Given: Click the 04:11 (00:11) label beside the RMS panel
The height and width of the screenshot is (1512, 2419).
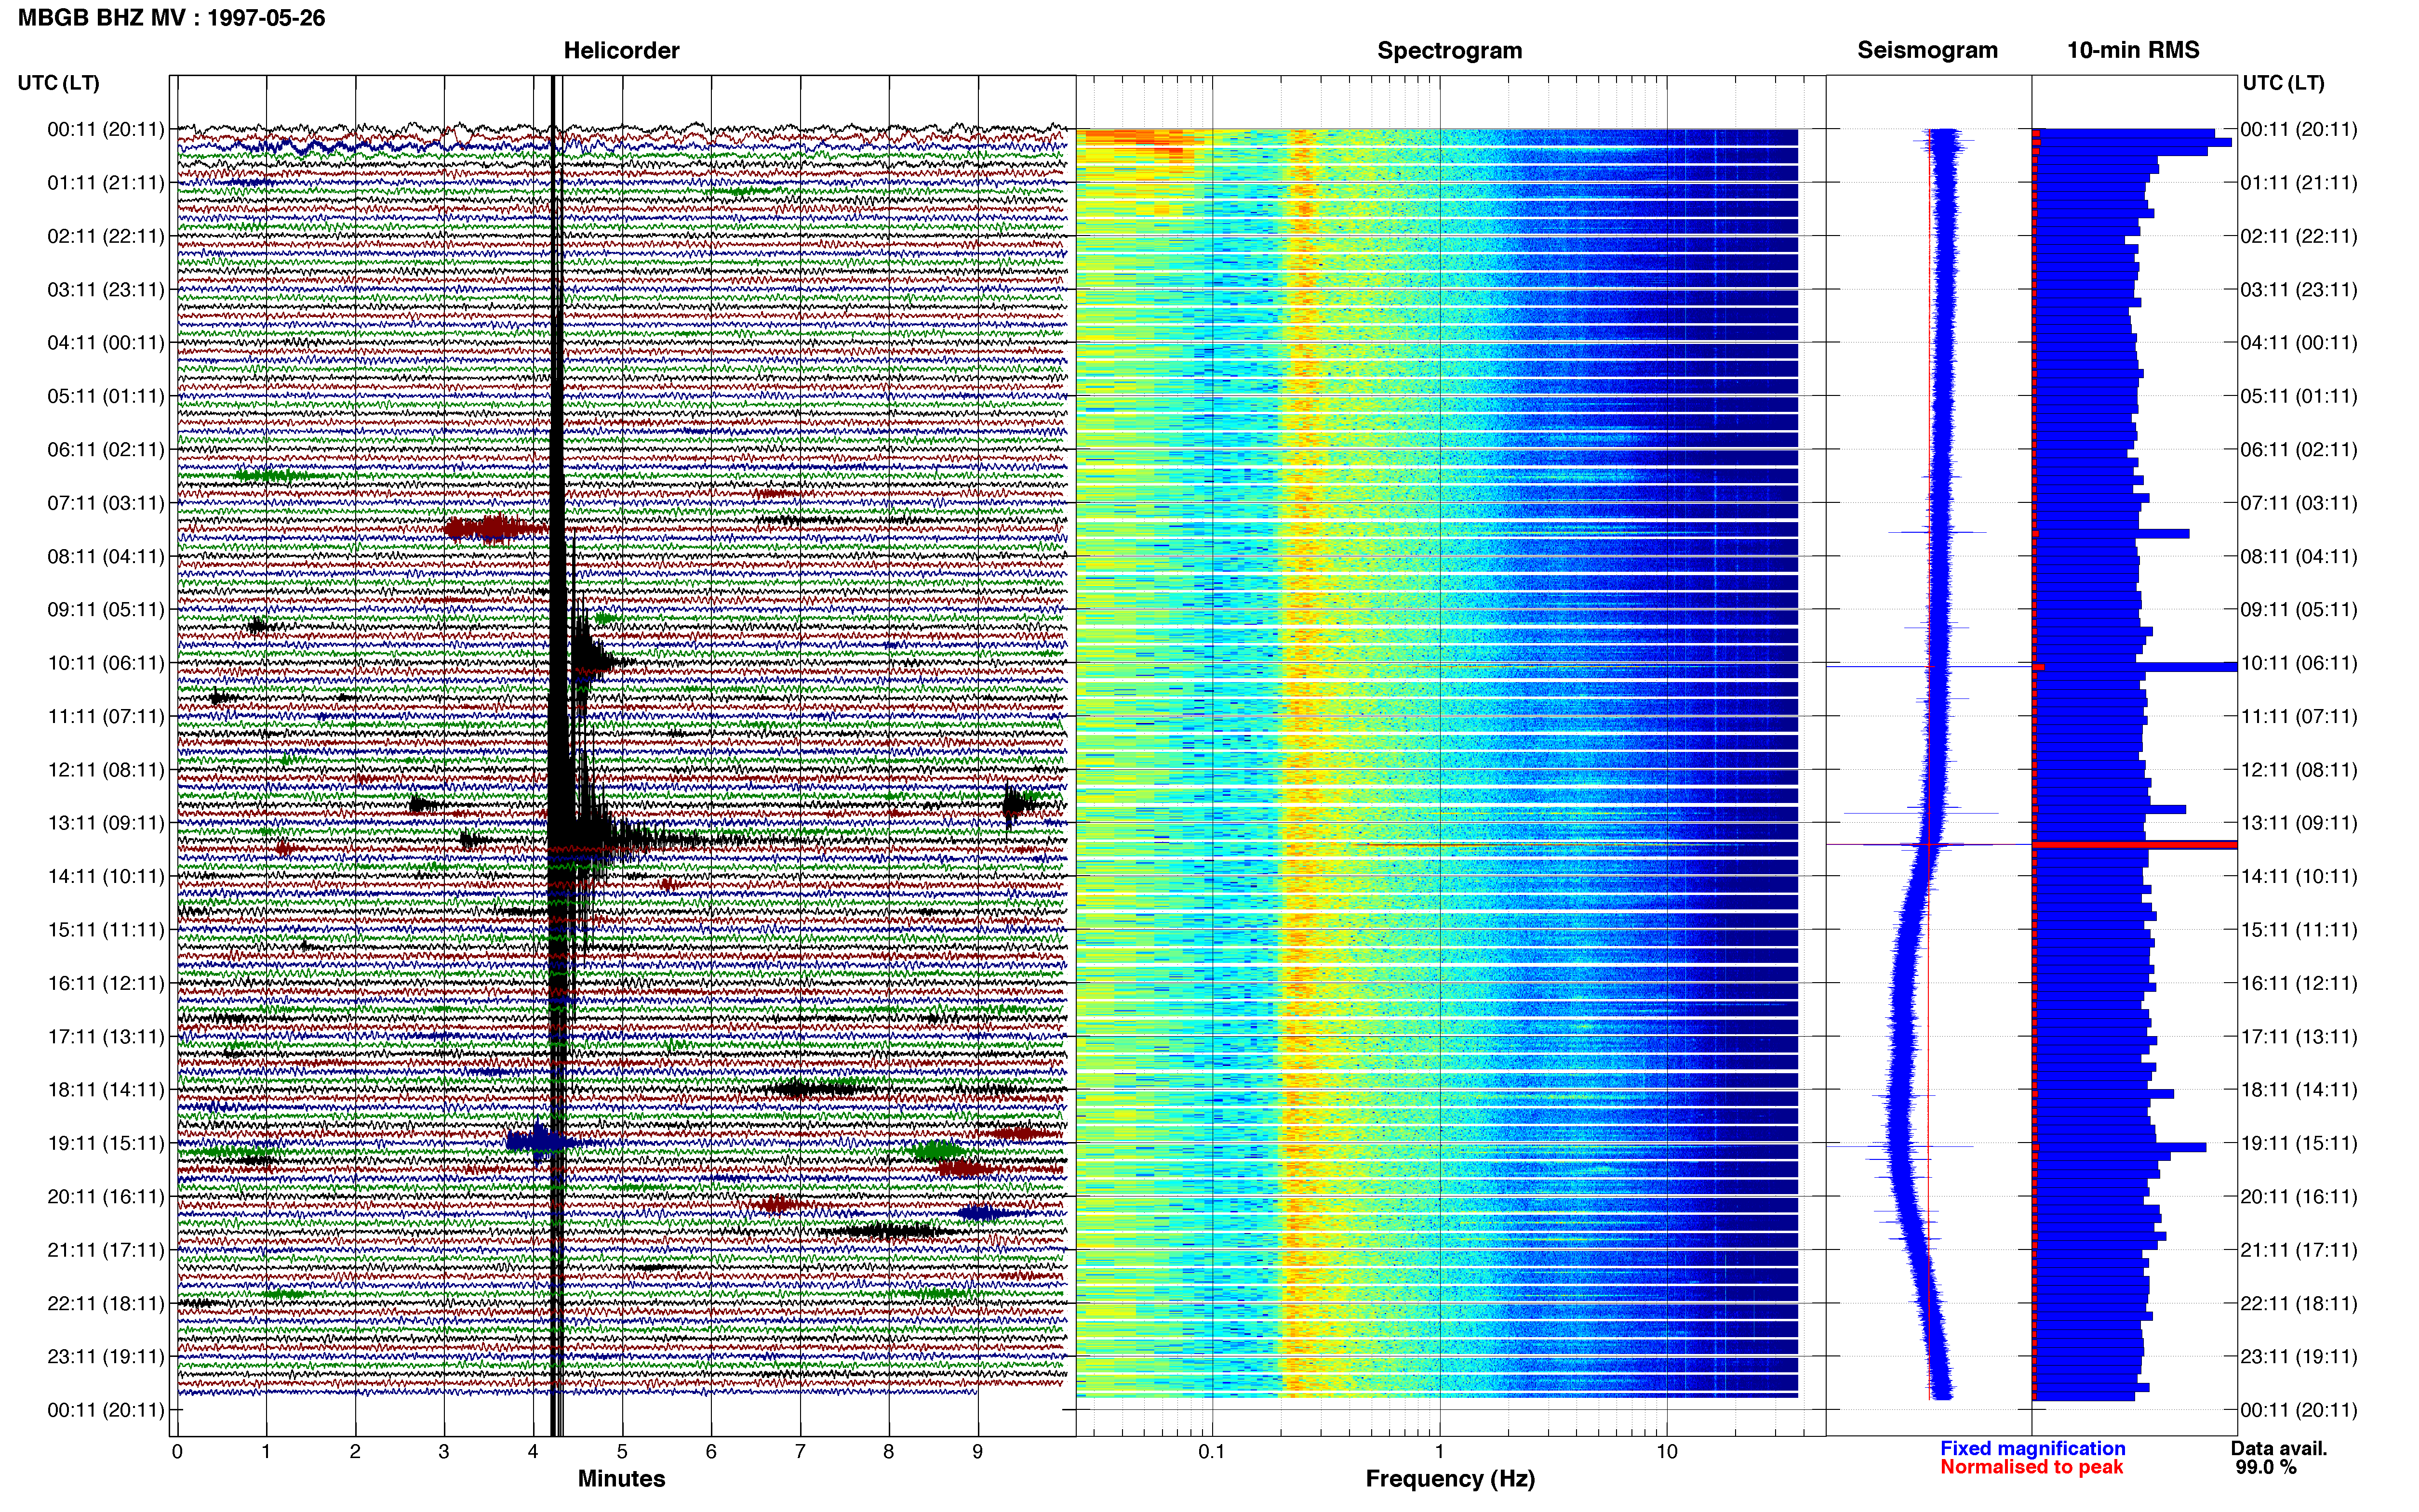Looking at the screenshot, I should 2299,343.
